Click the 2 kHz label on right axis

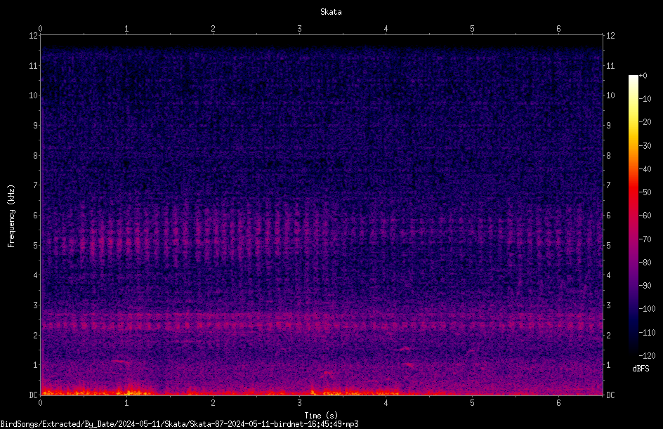608,335
